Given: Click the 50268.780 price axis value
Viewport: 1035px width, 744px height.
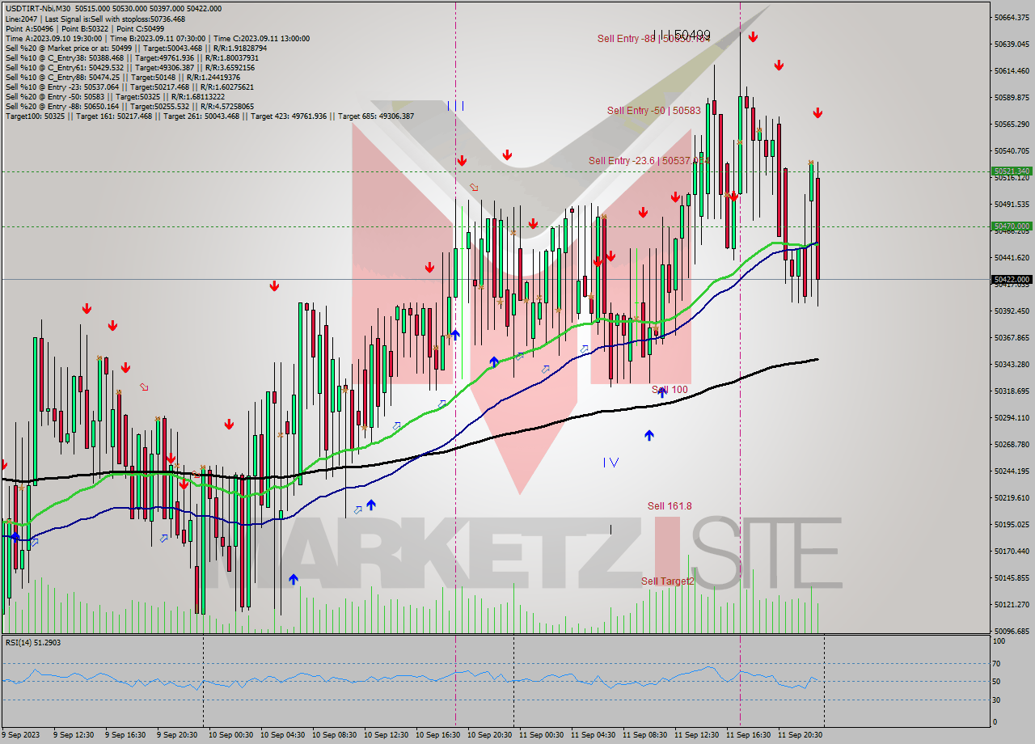Looking at the screenshot, I should click(x=1012, y=444).
